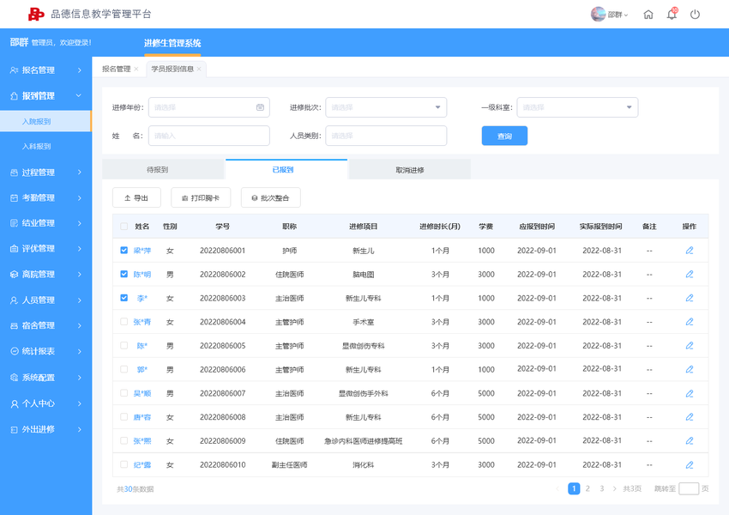
Task: Click the 宿舍管理 sidebar icon
Action: click(14, 325)
